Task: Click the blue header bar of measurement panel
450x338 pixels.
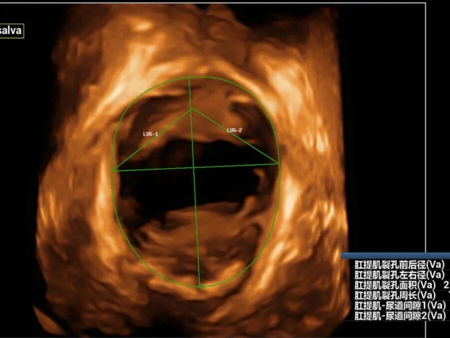Action: click(x=395, y=255)
